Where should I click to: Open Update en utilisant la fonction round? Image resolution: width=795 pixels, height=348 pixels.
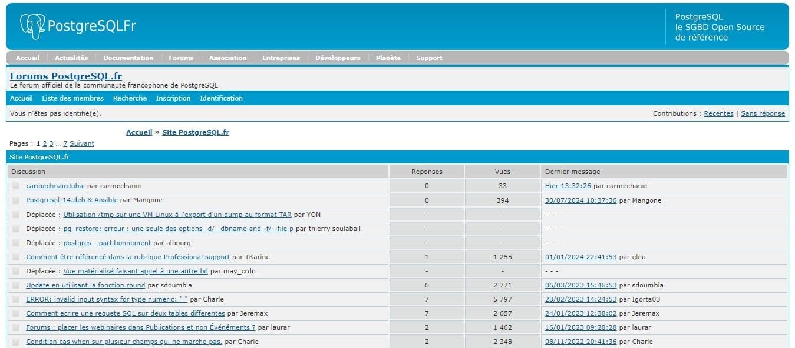[x=85, y=285]
